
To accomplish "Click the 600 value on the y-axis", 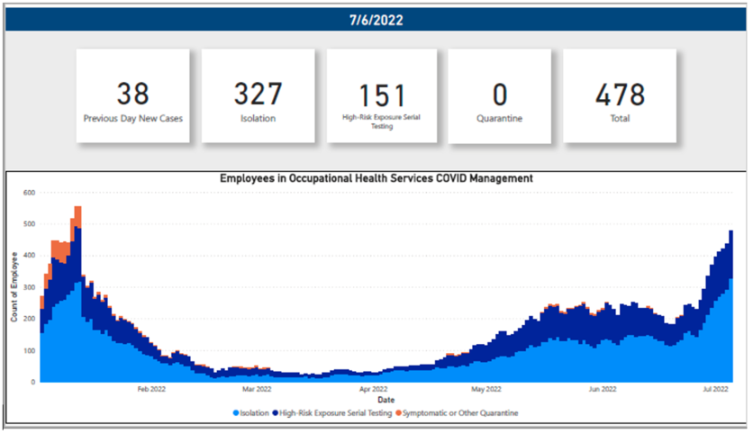I will point(29,193).
